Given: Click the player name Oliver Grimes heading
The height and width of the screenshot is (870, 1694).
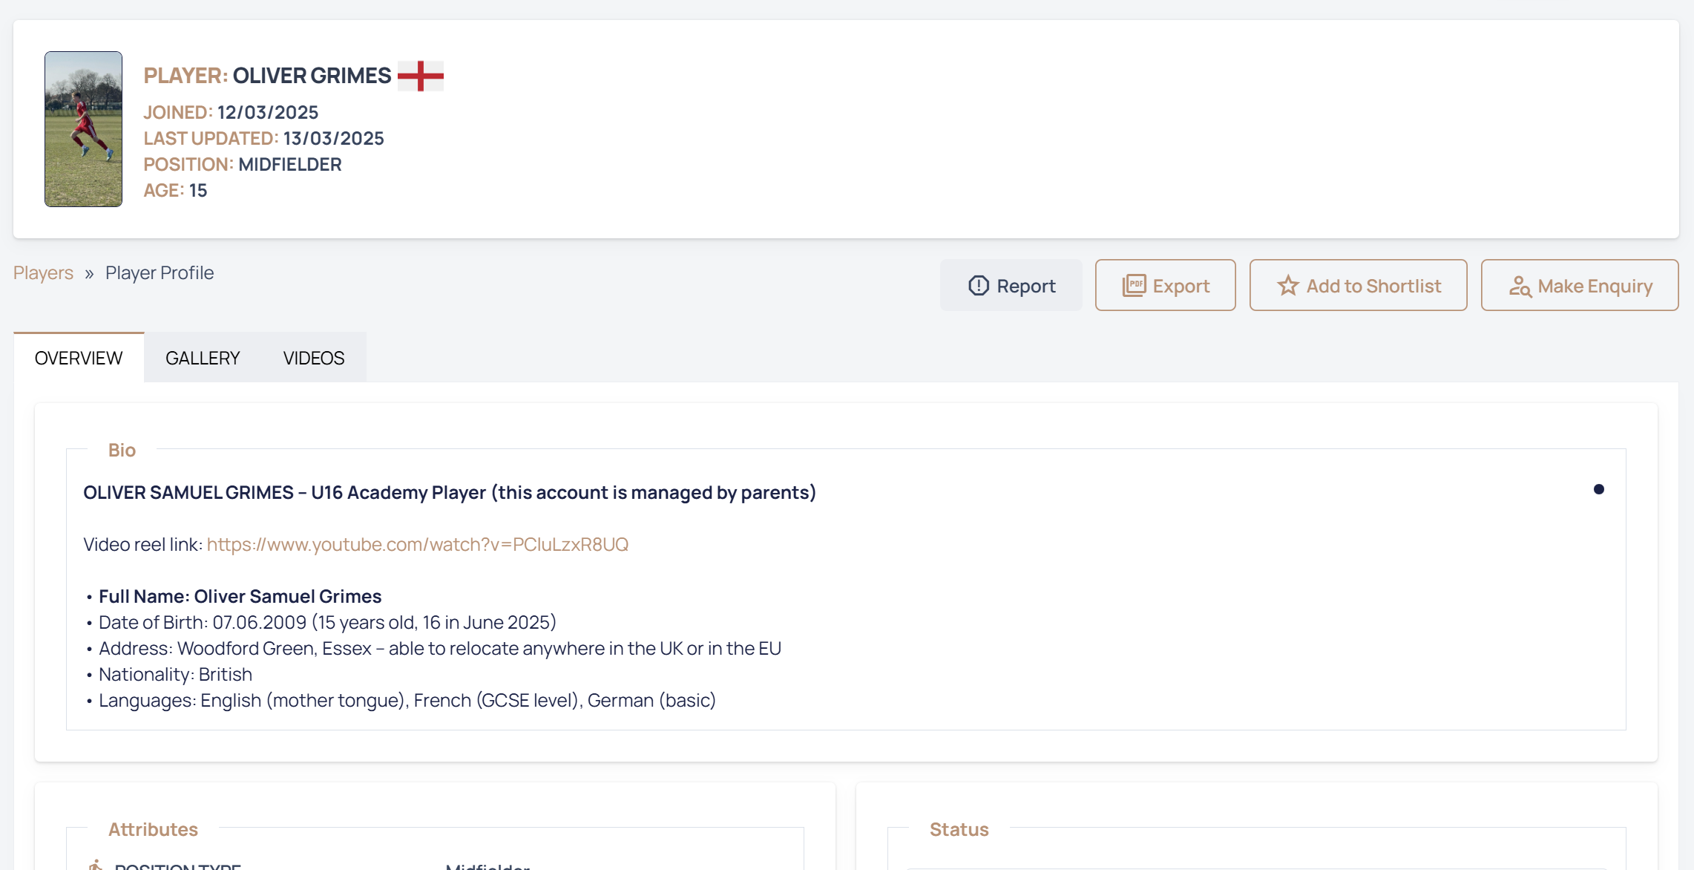Looking at the screenshot, I should coord(312,76).
